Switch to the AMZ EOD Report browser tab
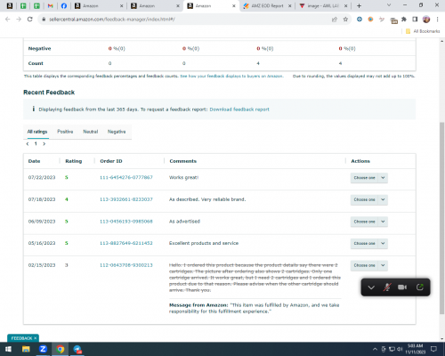Screen dimensions: 445x356 point(267,5)
